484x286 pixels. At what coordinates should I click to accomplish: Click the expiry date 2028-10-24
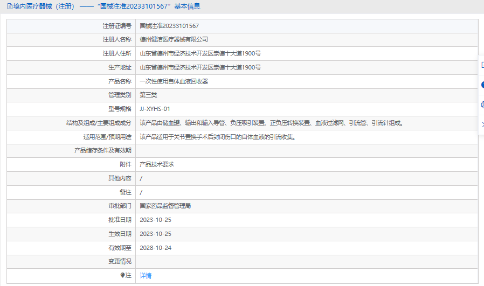(155, 248)
